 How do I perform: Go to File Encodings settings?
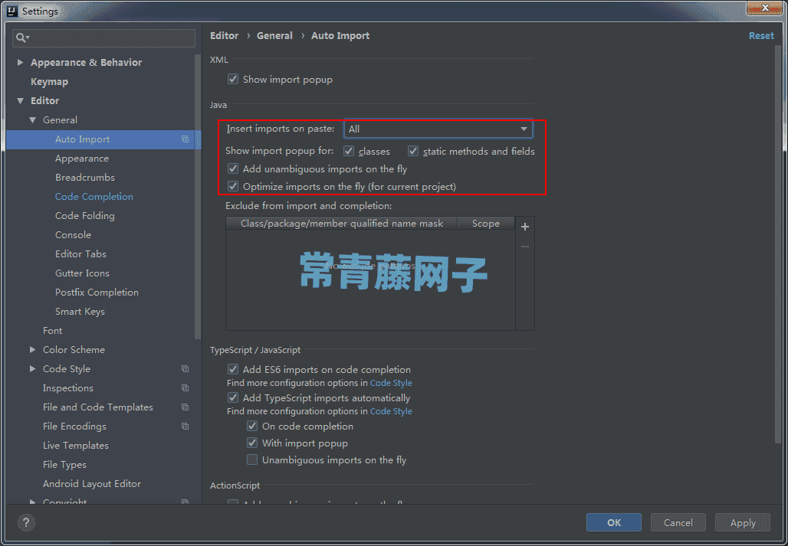75,426
